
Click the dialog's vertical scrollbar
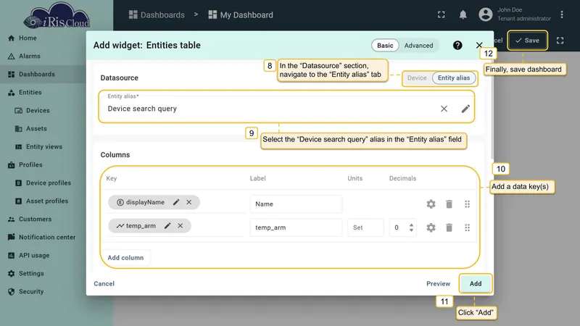click(492, 111)
